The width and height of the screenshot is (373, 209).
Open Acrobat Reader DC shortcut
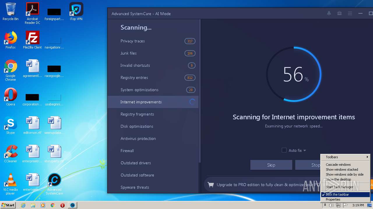pyautogui.click(x=32, y=13)
